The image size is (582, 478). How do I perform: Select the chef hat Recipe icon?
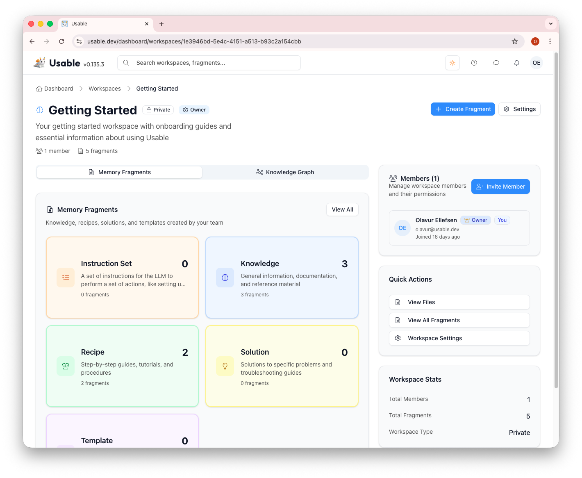(x=66, y=366)
